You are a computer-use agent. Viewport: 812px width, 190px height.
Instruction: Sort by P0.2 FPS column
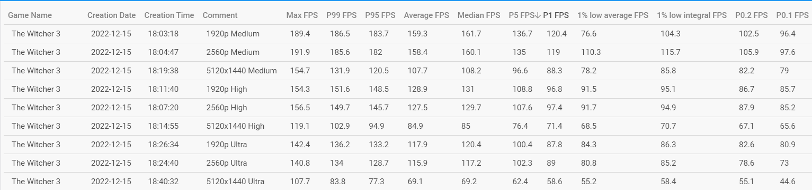click(751, 15)
